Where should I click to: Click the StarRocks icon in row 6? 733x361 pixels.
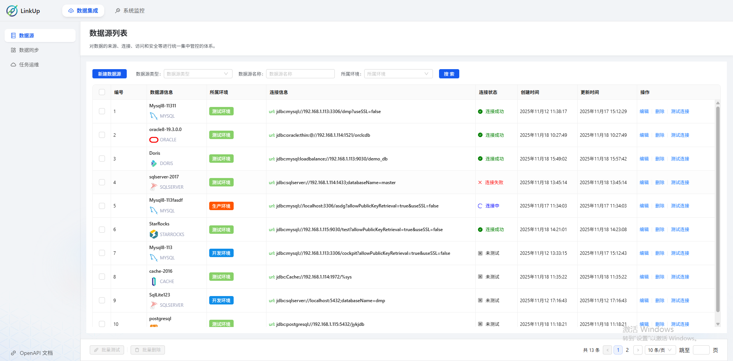tap(154, 234)
